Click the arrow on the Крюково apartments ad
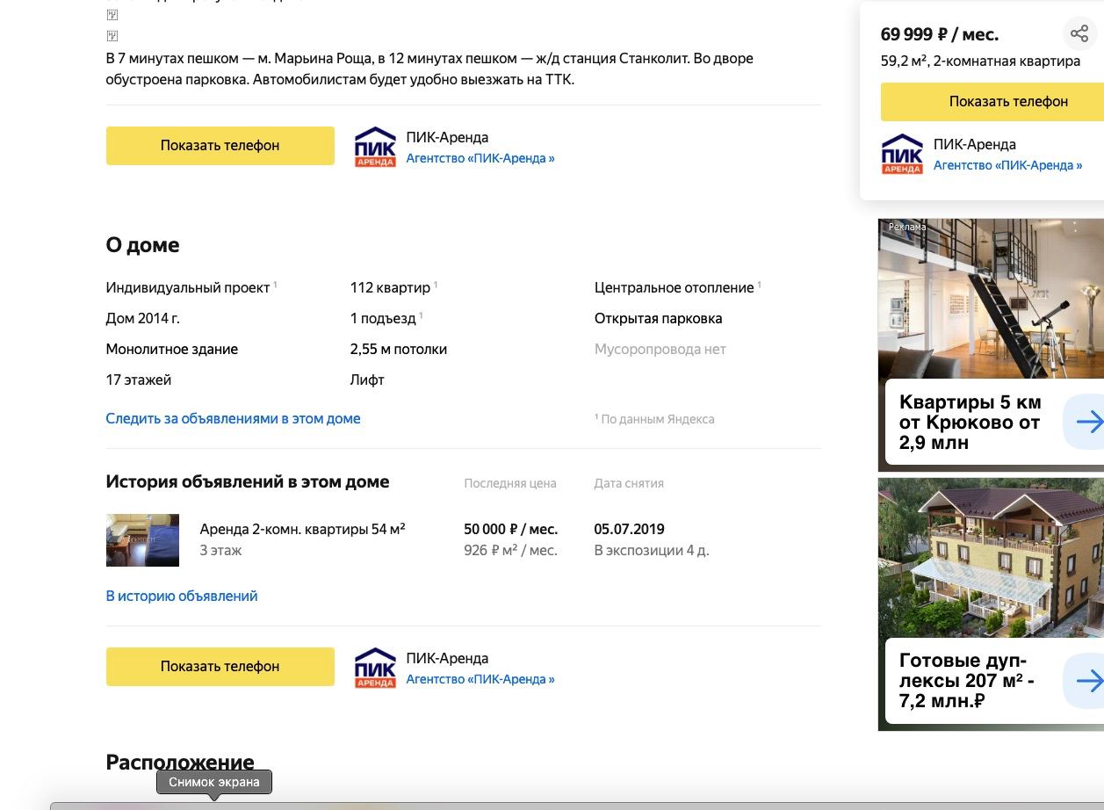 pos(1088,423)
